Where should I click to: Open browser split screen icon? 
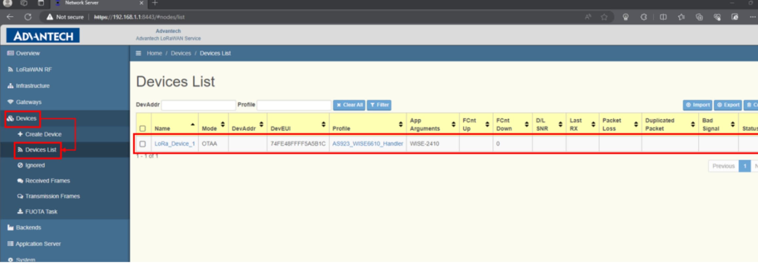point(663,17)
